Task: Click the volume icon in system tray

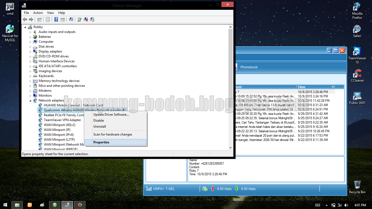Action: coord(346,205)
